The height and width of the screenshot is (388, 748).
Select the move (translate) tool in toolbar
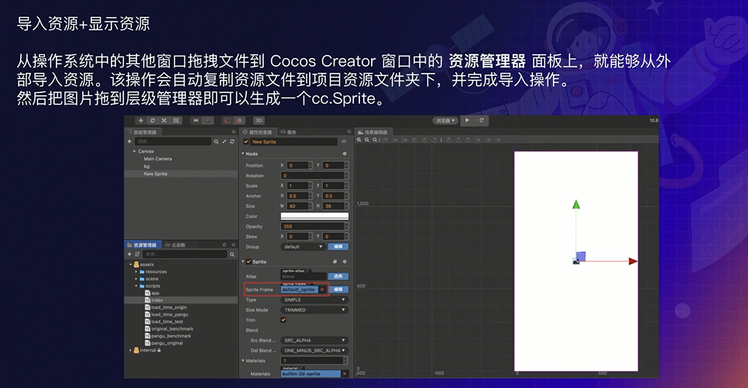pyautogui.click(x=141, y=121)
